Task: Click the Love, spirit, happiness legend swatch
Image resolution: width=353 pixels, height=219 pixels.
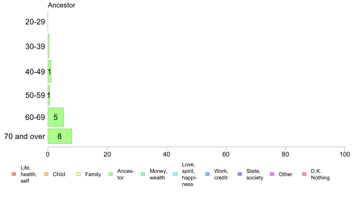Action: [x=175, y=174]
